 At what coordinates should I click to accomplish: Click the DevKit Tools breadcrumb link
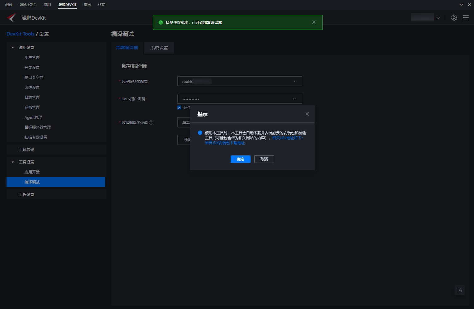pos(21,34)
